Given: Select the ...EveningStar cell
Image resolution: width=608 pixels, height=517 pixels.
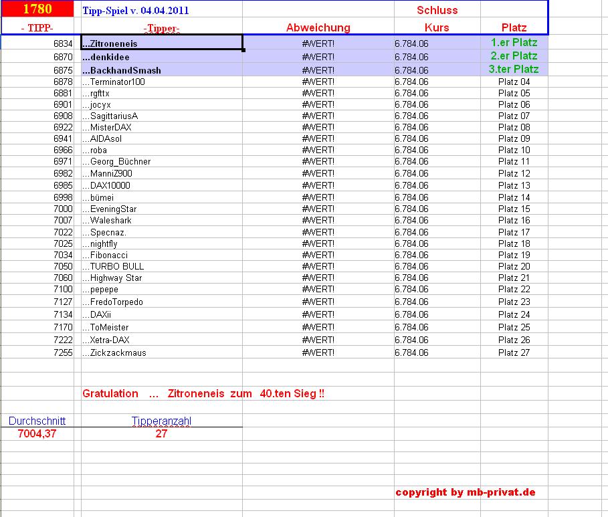Looking at the screenshot, I should [162, 209].
